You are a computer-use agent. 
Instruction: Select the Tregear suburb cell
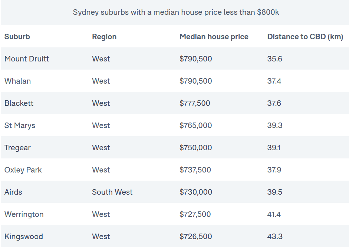click(x=17, y=148)
